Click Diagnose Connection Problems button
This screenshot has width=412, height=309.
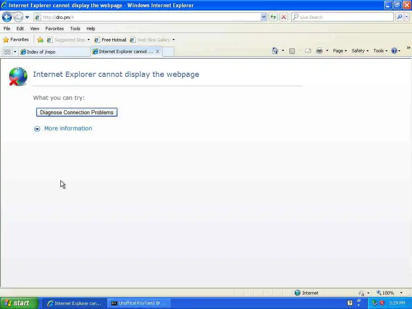tap(77, 113)
